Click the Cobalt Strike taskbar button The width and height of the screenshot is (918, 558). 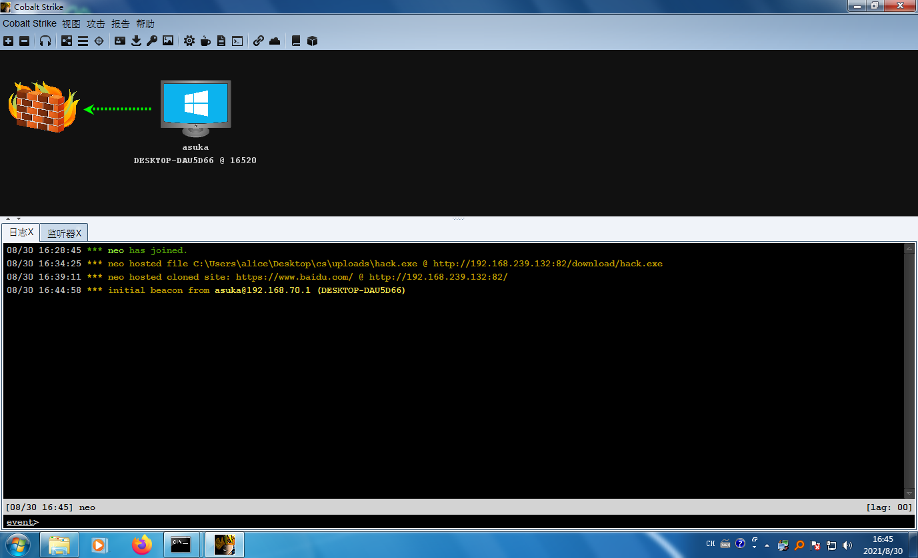click(224, 545)
